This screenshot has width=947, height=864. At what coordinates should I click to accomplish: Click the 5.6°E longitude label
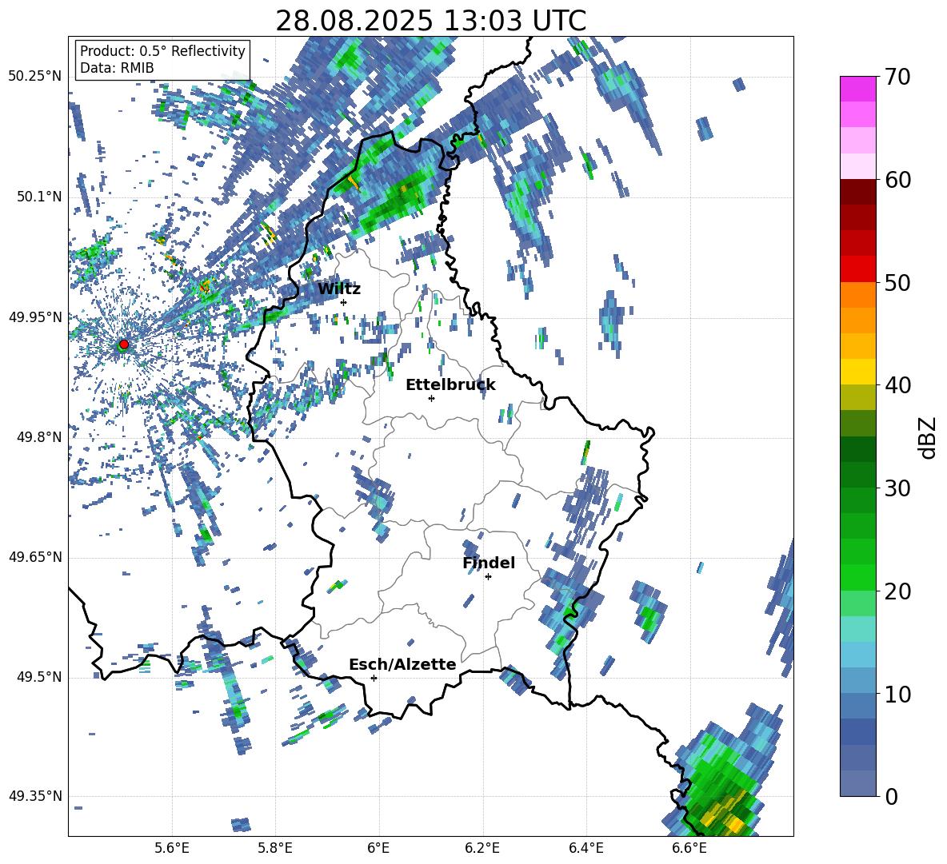(172, 848)
